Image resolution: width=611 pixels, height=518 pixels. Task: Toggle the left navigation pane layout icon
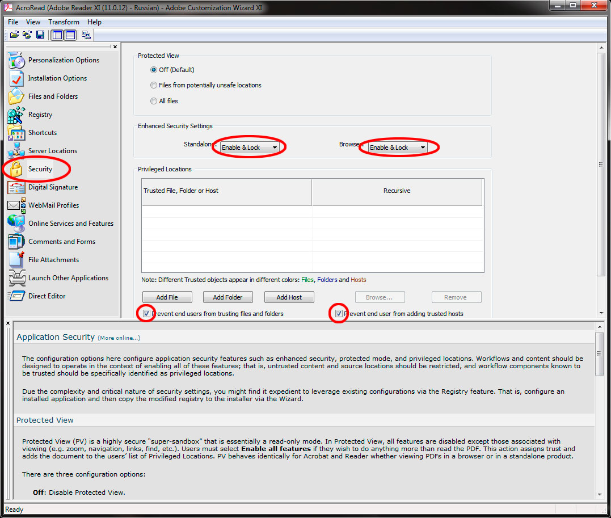point(57,35)
